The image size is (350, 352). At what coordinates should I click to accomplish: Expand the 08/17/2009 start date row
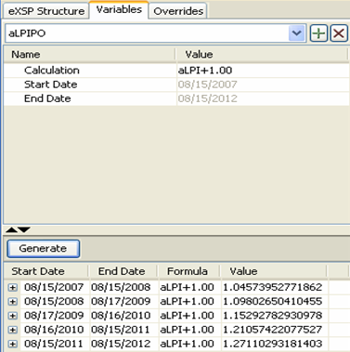(13, 316)
